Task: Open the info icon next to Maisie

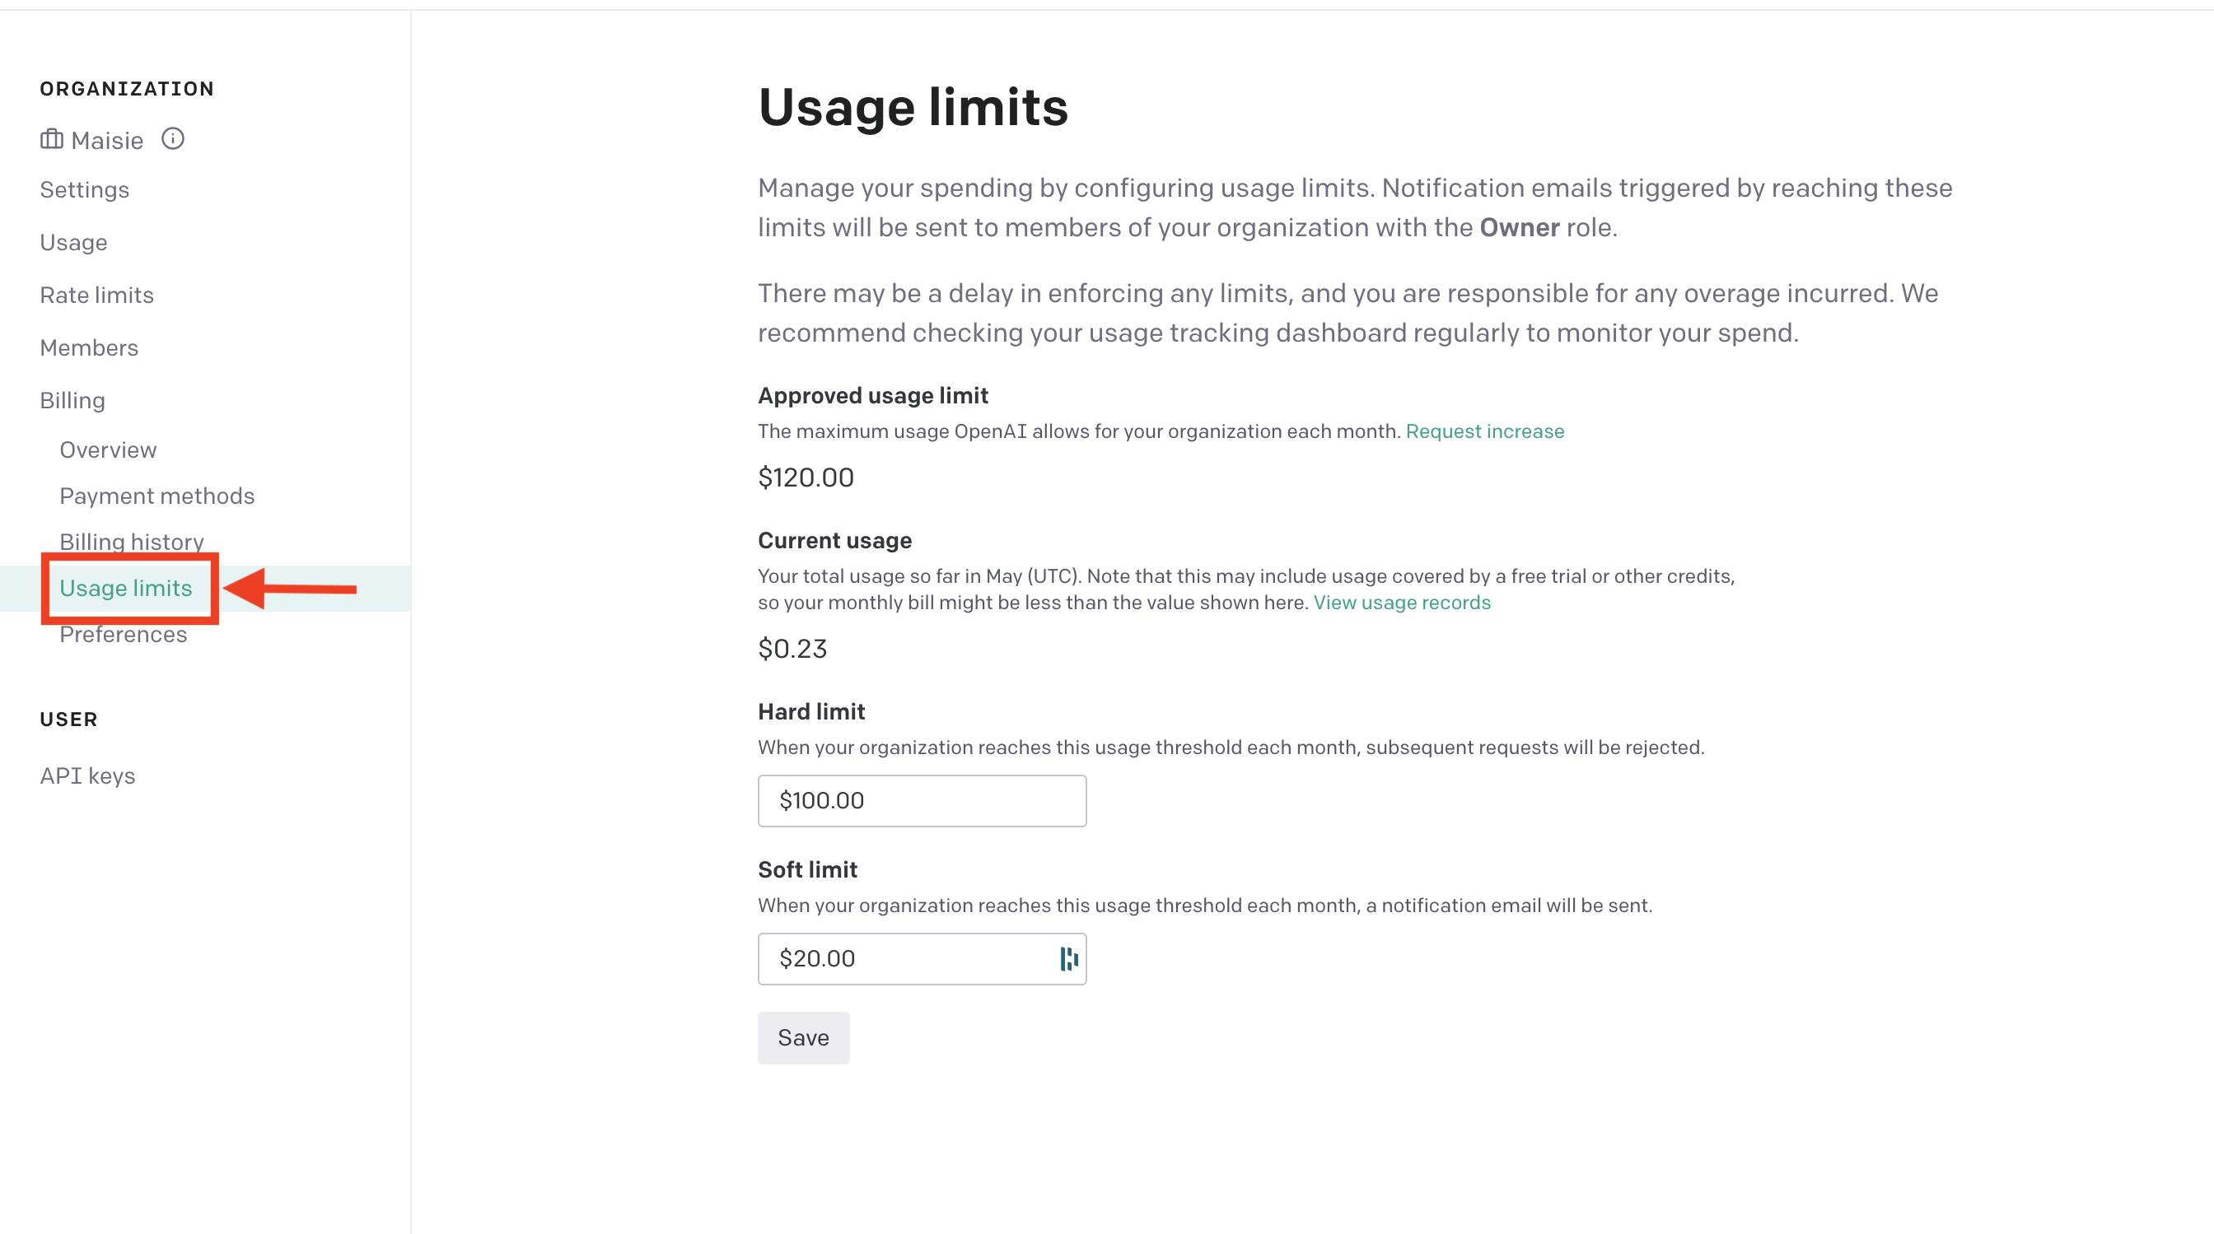Action: (173, 138)
